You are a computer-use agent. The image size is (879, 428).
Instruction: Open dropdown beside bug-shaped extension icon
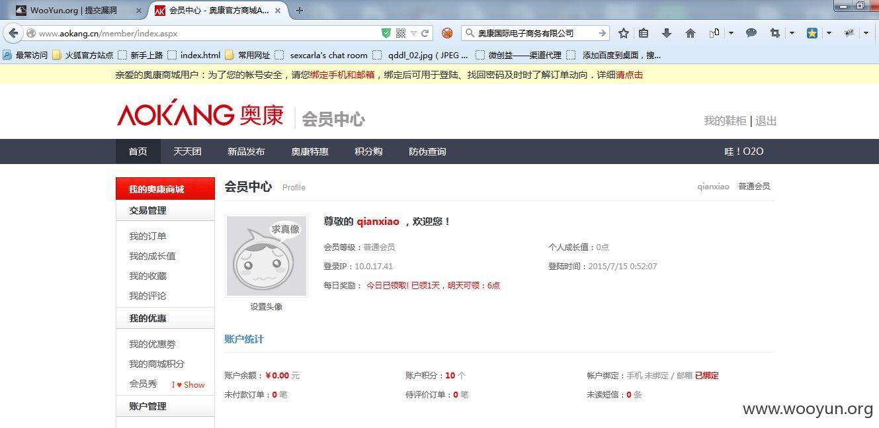[866, 33]
